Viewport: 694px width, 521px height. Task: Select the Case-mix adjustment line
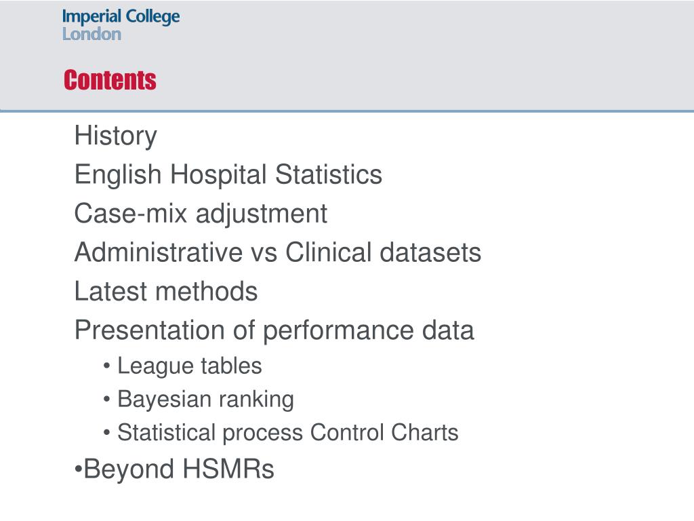201,214
